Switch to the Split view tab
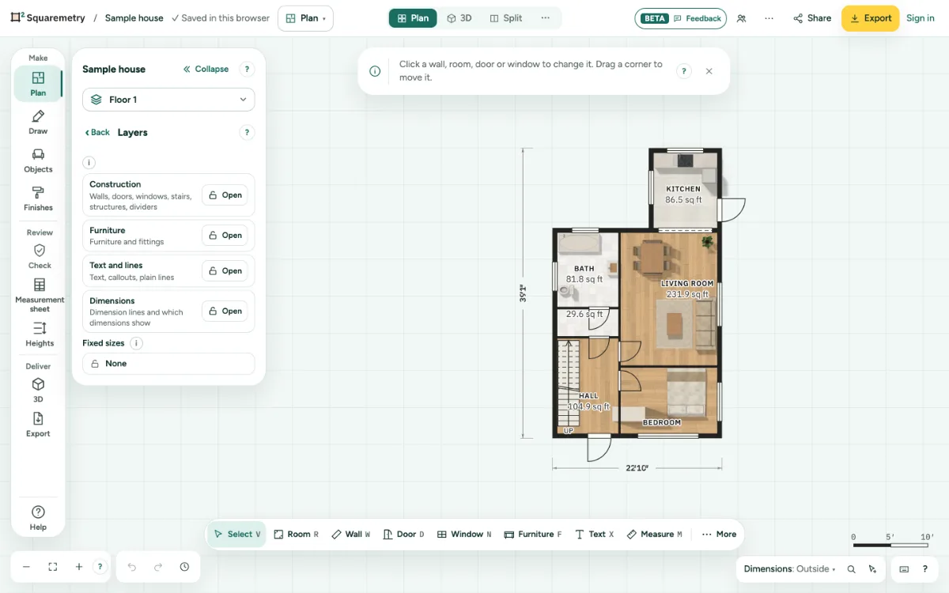 coord(506,18)
